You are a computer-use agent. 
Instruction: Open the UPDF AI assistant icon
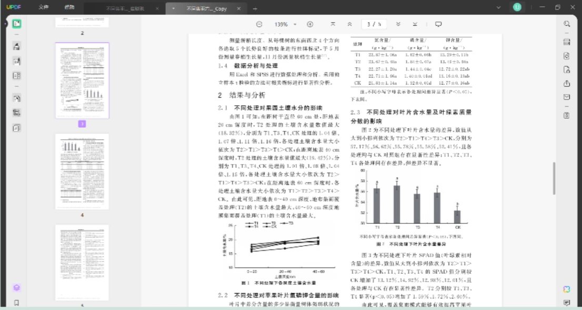[567, 289]
